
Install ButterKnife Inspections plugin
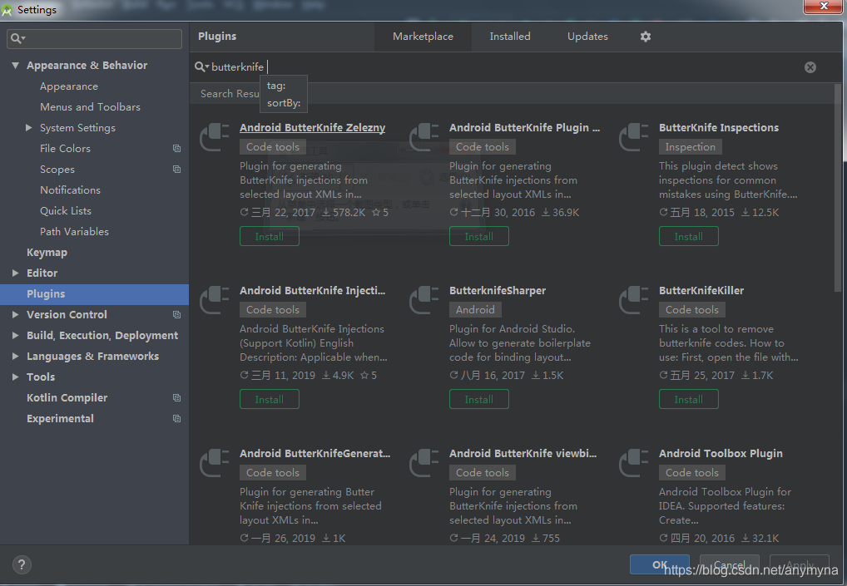click(x=689, y=236)
